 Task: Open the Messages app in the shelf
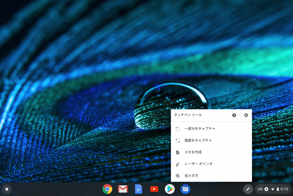[185, 189]
